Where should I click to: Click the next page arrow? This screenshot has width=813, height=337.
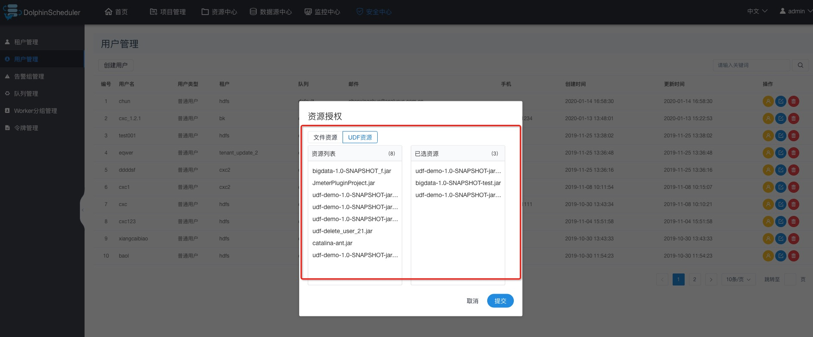click(711, 279)
